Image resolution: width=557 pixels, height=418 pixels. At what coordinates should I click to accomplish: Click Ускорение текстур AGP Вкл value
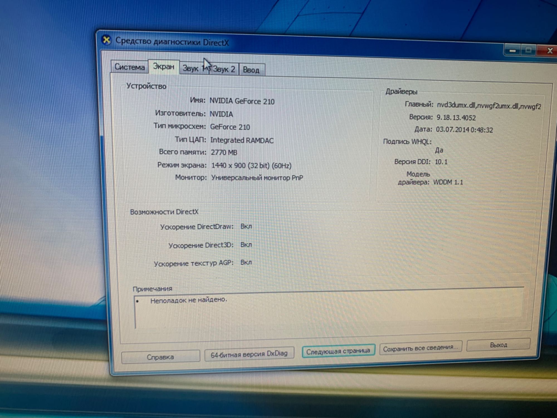(x=246, y=263)
